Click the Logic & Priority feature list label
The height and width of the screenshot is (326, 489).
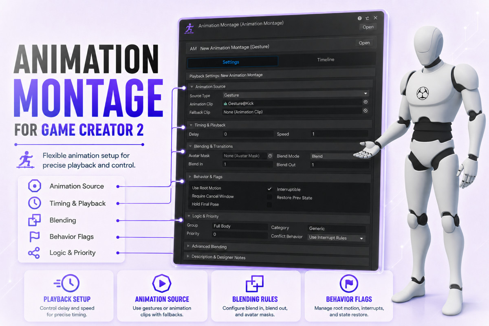(73, 253)
